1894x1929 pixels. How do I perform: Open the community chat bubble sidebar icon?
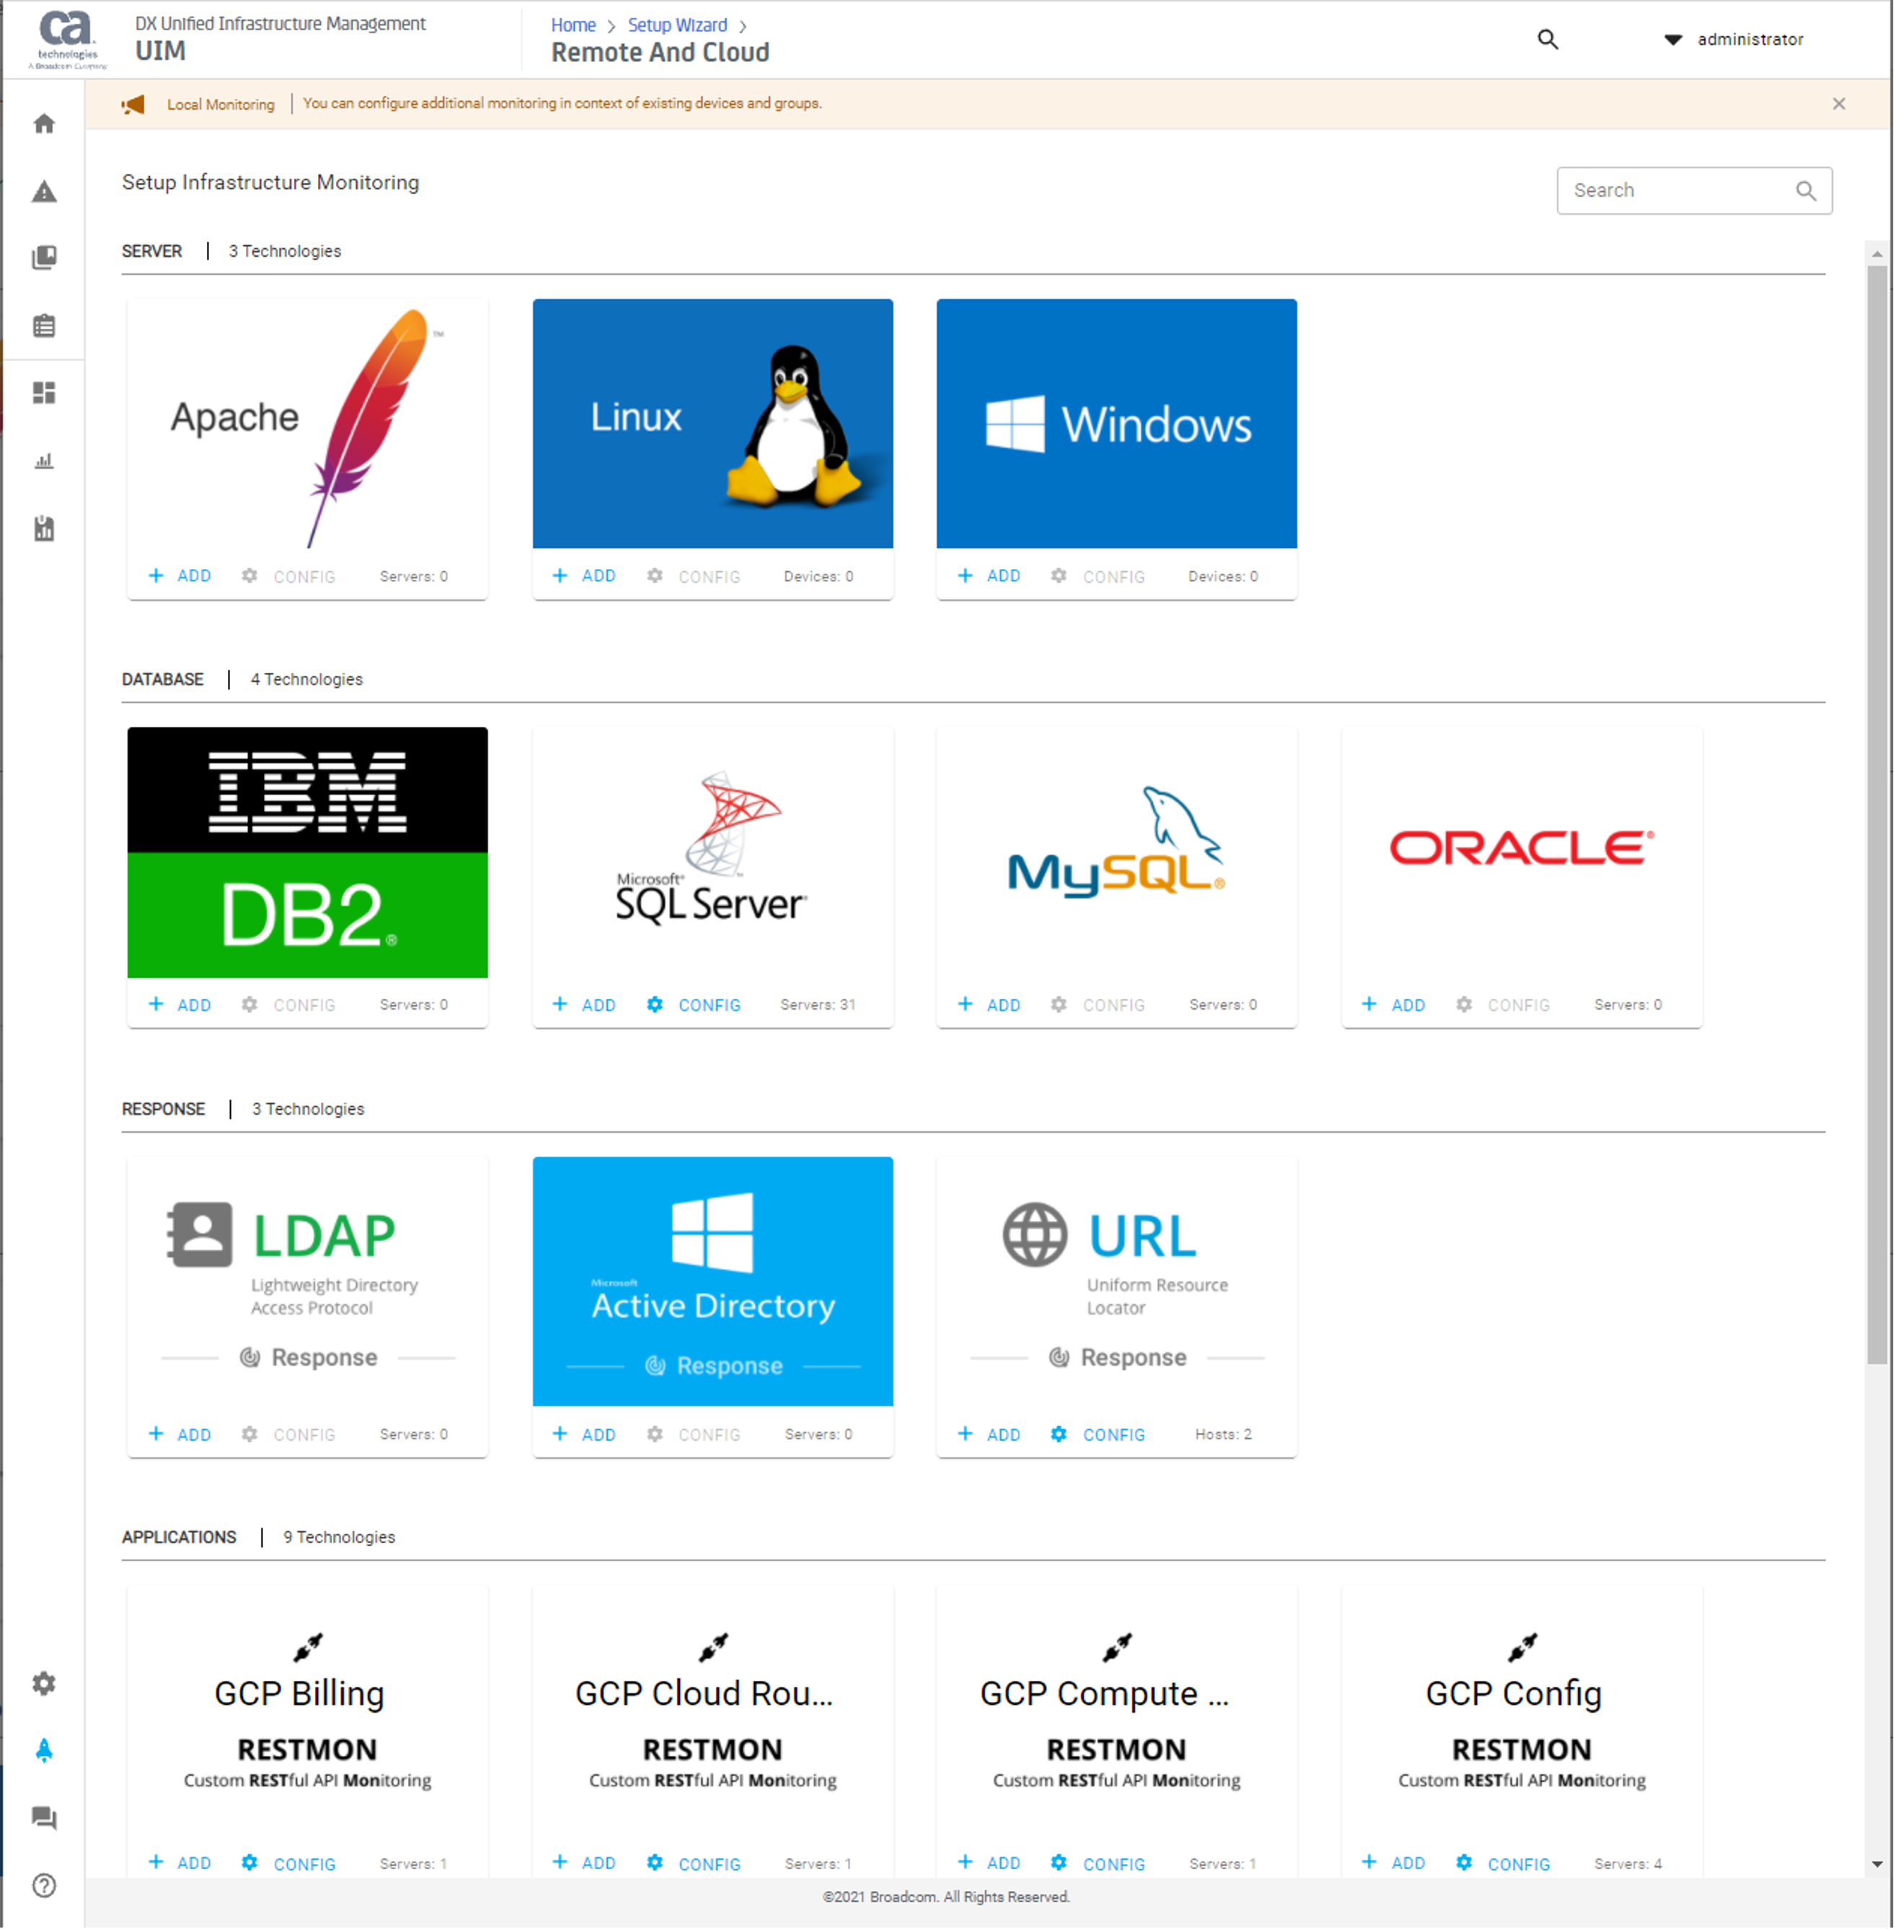click(44, 1817)
